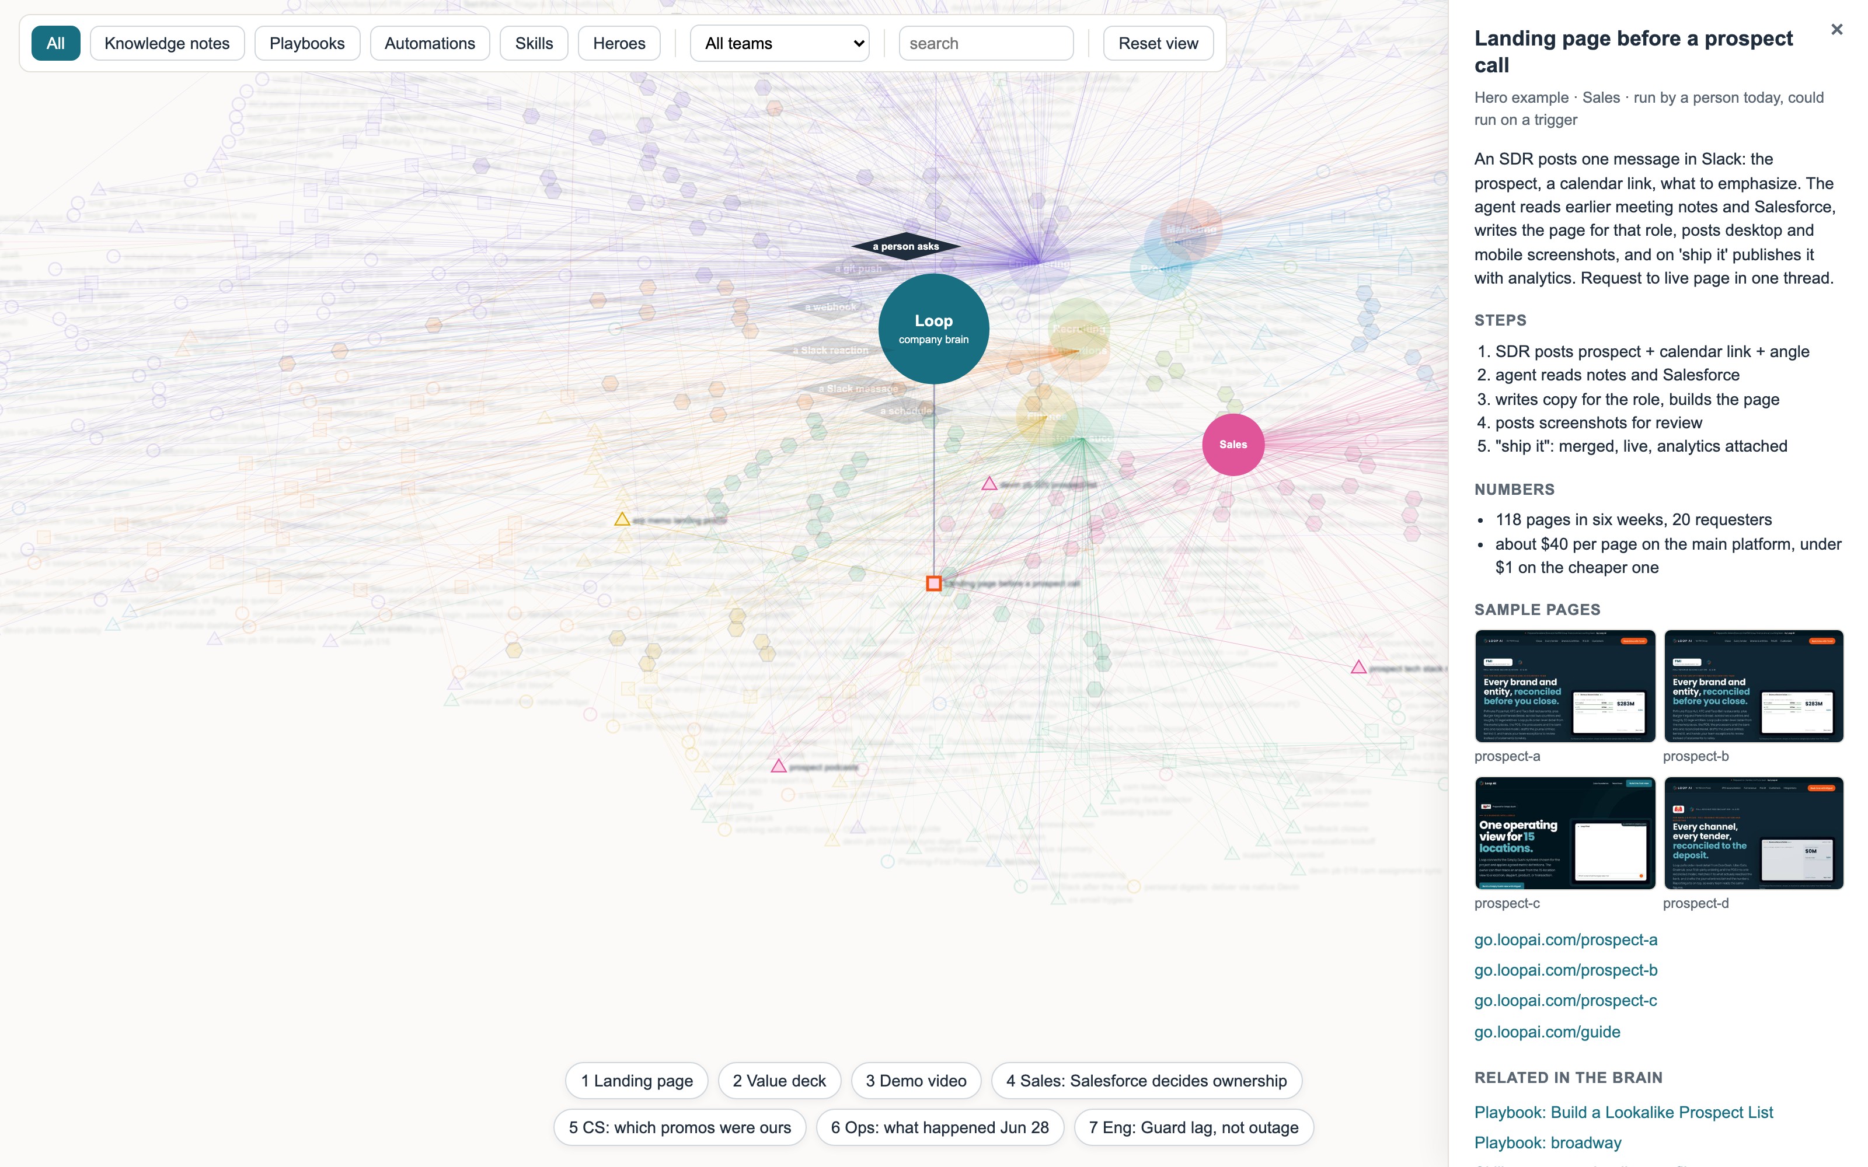Click the 'prospect-c' caption text

point(1507,903)
